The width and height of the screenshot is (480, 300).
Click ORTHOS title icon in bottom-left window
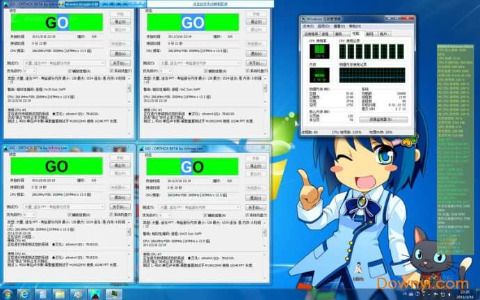click(6, 148)
